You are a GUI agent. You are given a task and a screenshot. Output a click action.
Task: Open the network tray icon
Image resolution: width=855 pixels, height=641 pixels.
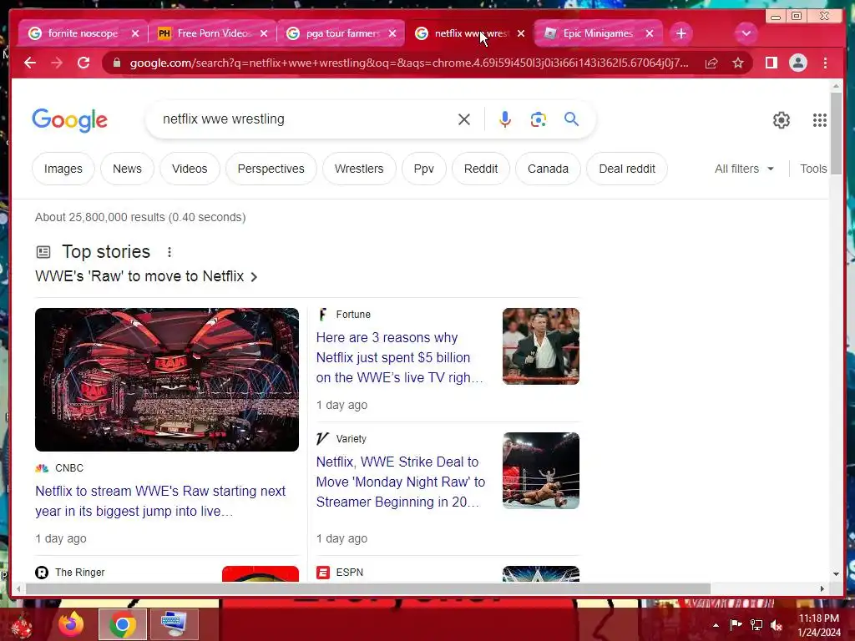[756, 625]
